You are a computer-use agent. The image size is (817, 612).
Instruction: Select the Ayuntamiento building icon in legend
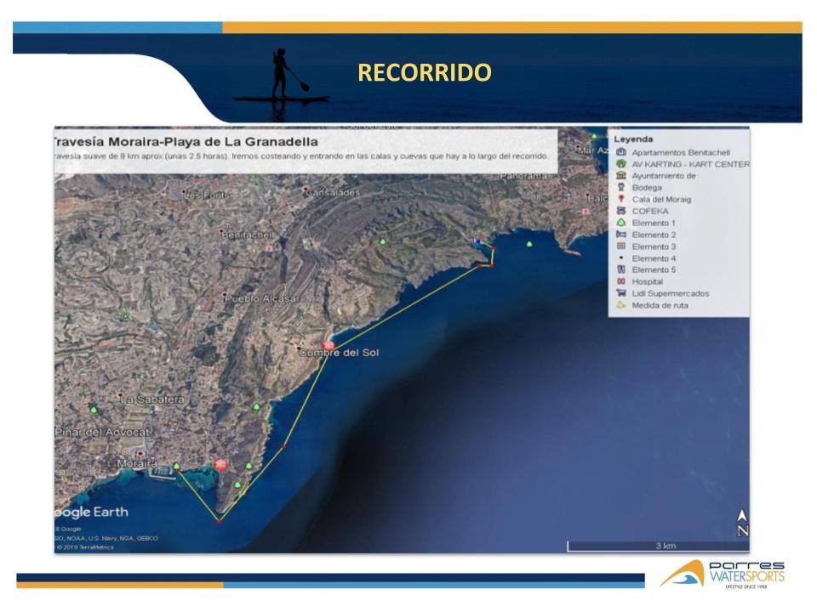(x=620, y=176)
